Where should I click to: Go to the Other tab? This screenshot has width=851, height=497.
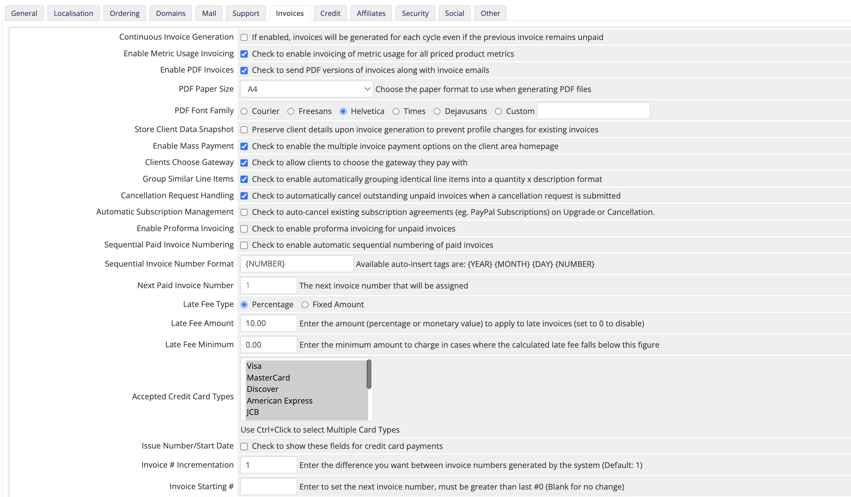click(x=490, y=13)
